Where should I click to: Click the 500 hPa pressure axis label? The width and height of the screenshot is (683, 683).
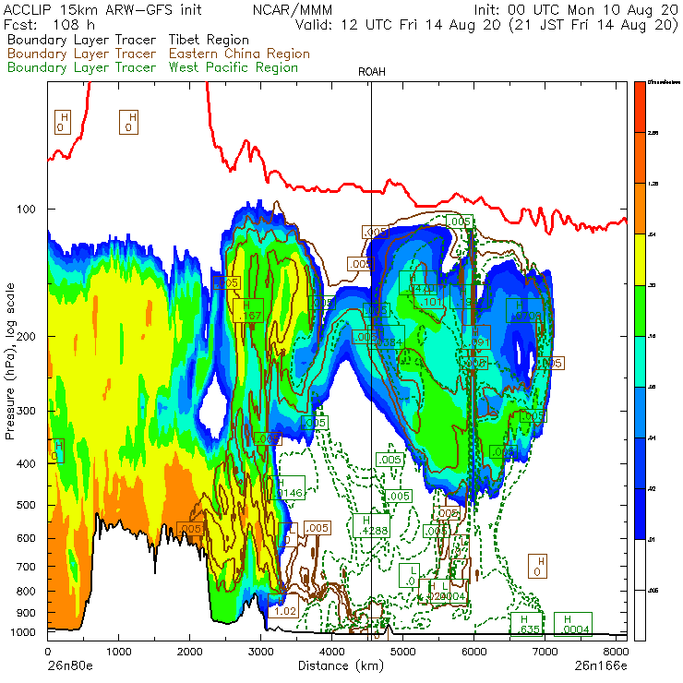pos(26,505)
